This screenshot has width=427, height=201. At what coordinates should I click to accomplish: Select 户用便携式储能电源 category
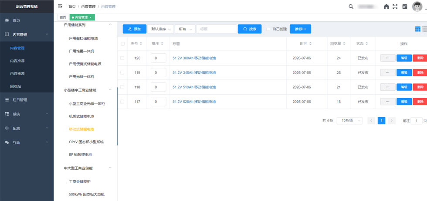[85, 64]
